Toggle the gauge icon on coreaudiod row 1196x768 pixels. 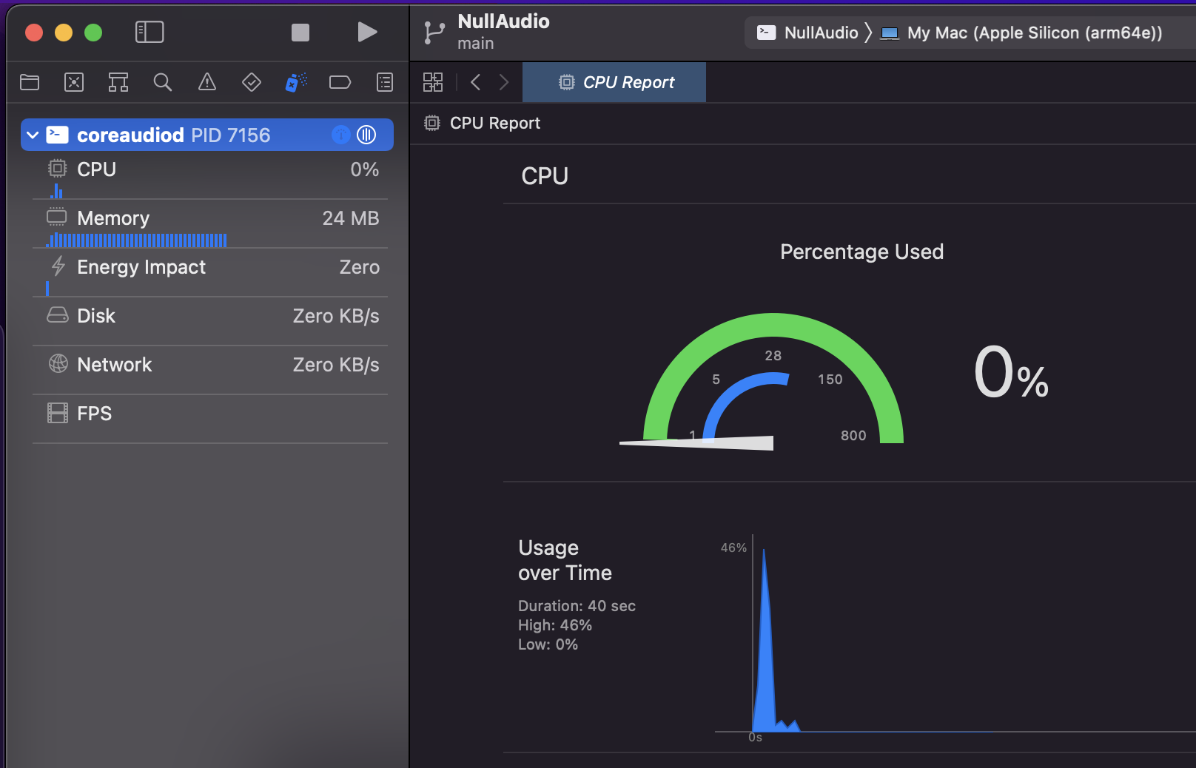[340, 135]
